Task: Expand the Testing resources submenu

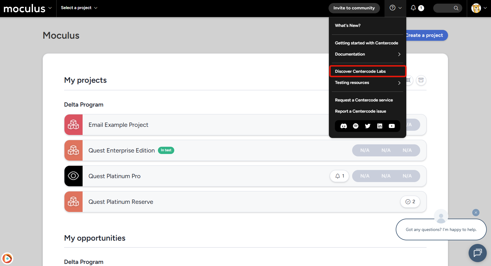Action: click(367, 83)
